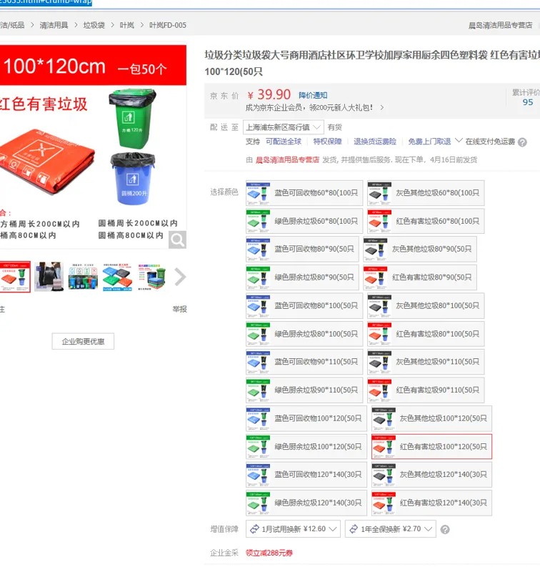Select the four-bin classification thumbnail
The height and width of the screenshot is (572, 540).
[x=83, y=277]
